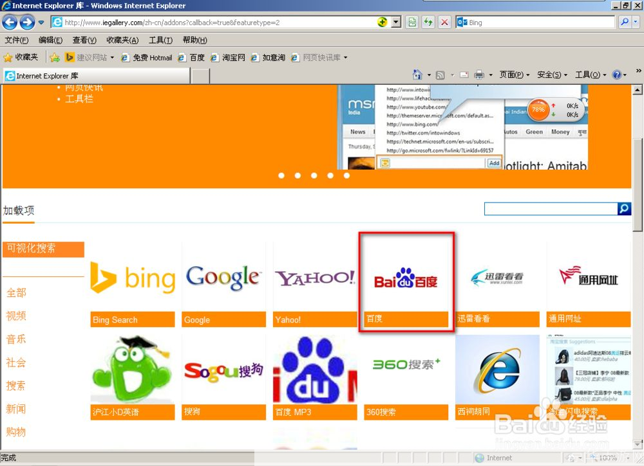Expand the address bar dropdown arrow
Image resolution: width=644 pixels, height=466 pixels.
coord(396,22)
